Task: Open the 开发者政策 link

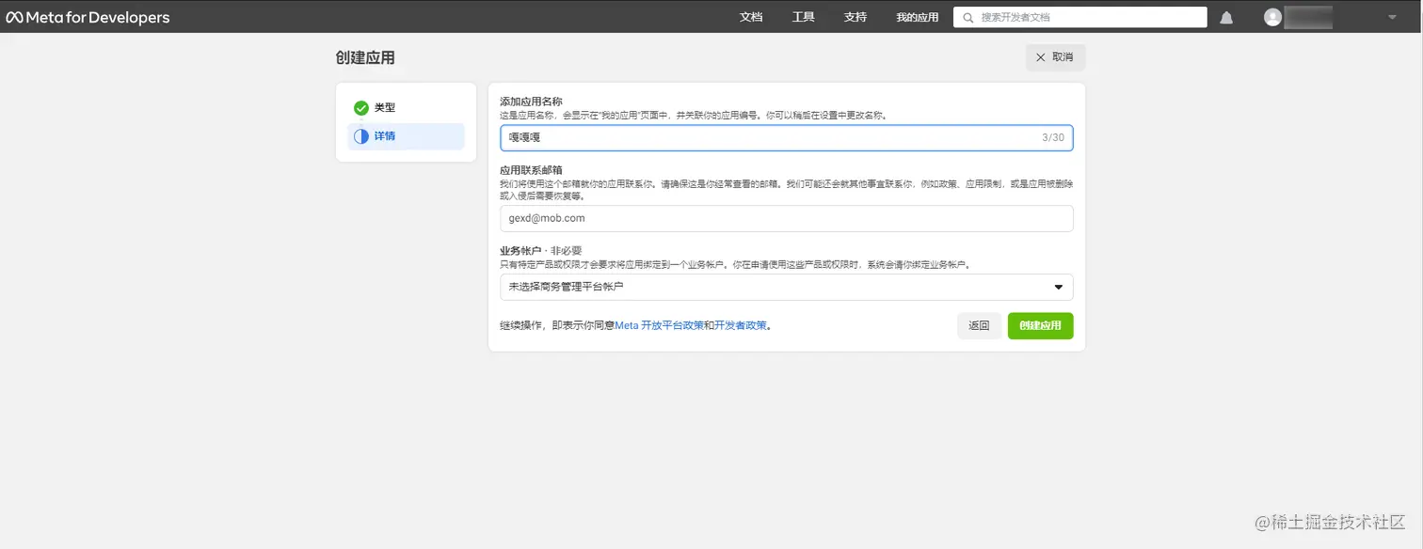Action: coord(738,325)
